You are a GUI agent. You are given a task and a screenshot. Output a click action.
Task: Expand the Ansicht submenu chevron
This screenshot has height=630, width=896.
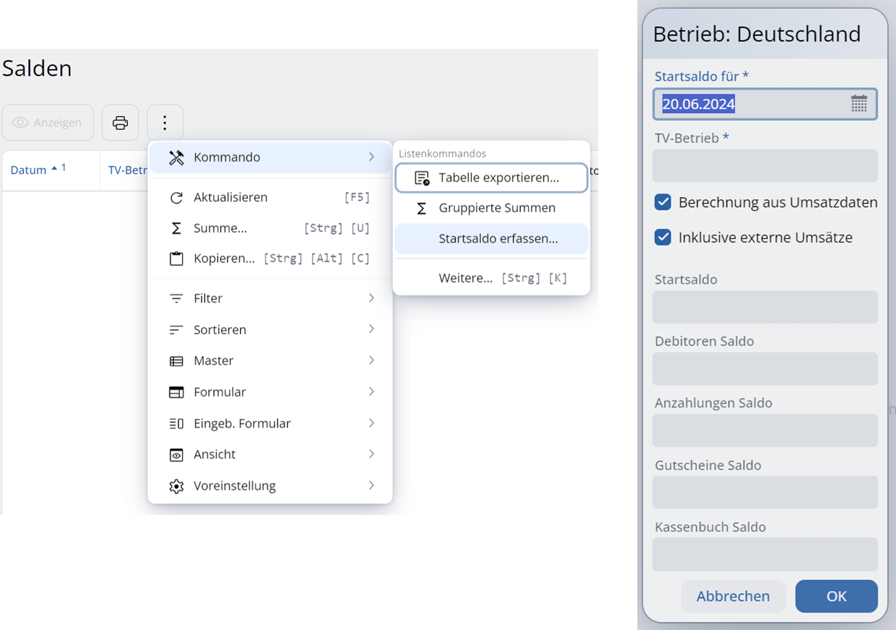[x=372, y=454]
